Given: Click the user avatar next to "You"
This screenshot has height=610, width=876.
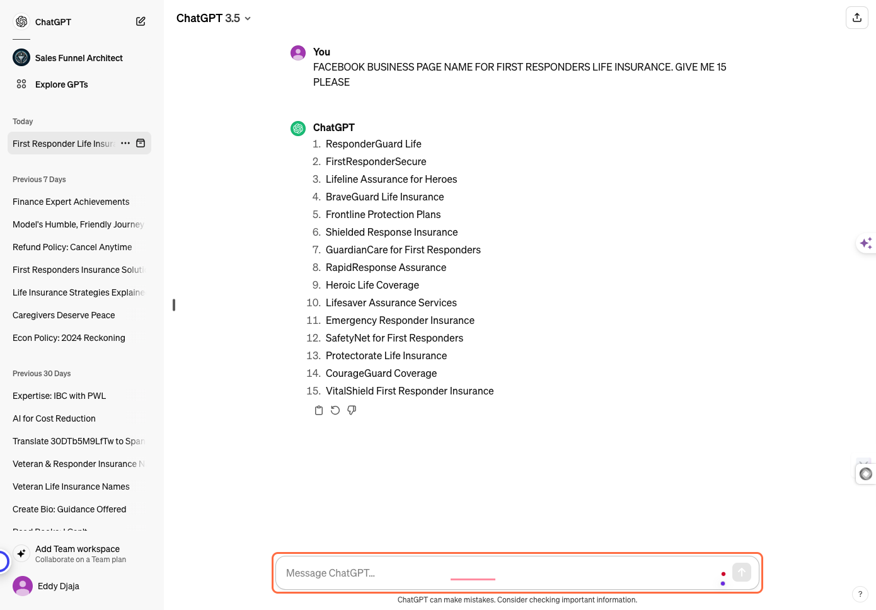Looking at the screenshot, I should pos(298,53).
